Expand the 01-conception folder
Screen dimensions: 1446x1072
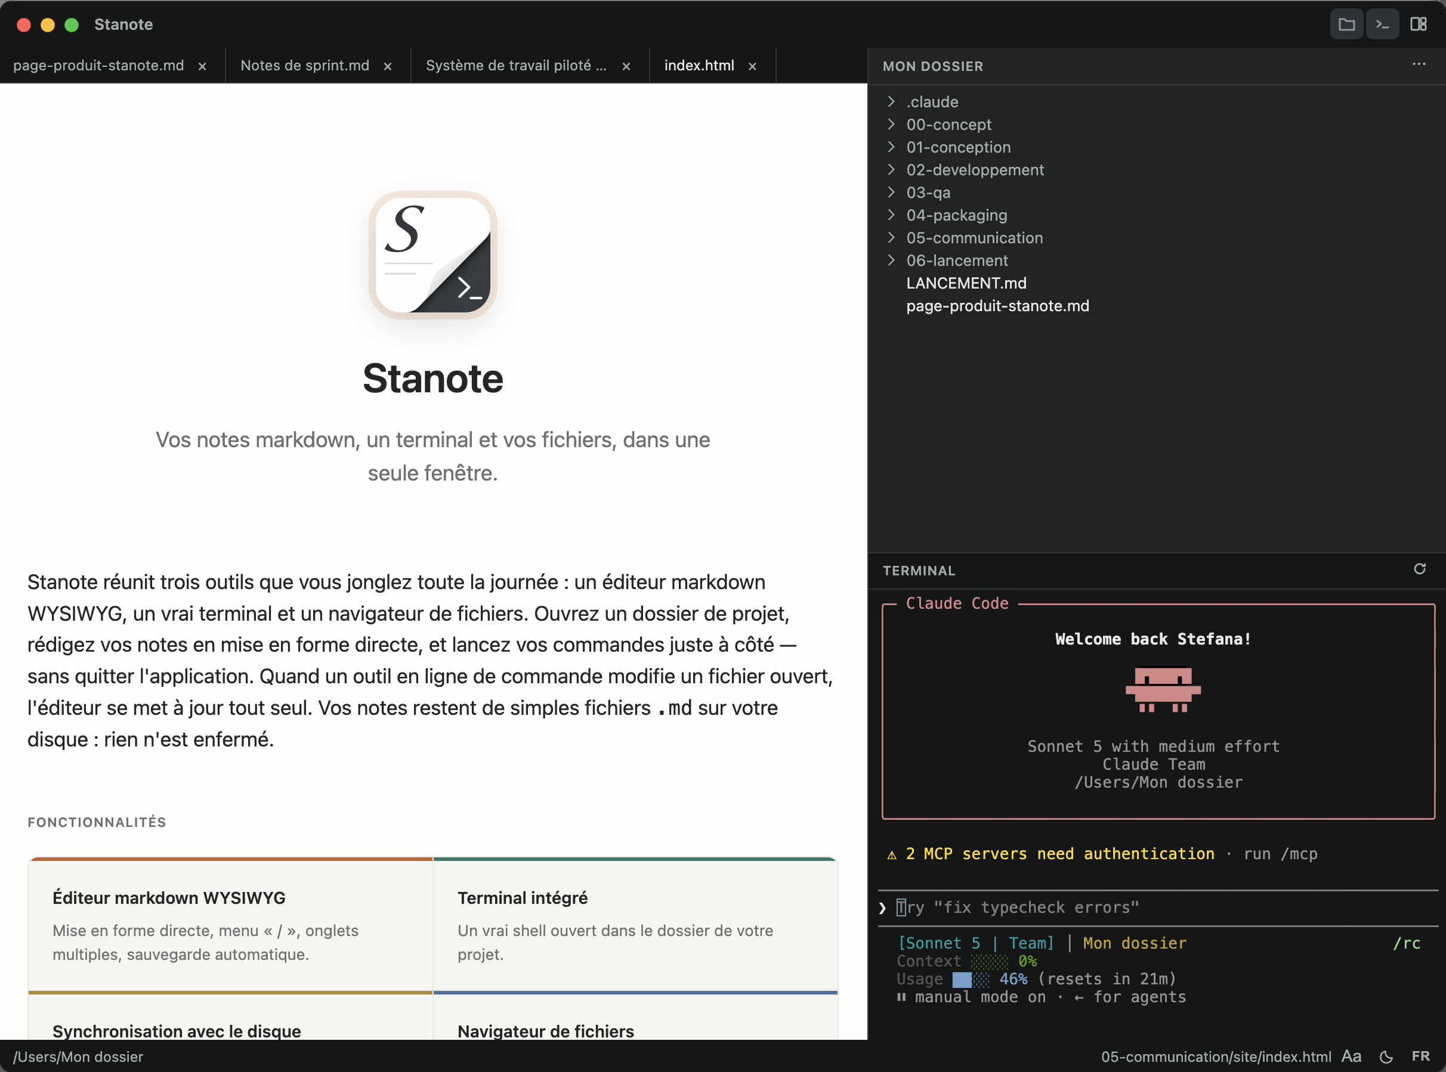(891, 147)
